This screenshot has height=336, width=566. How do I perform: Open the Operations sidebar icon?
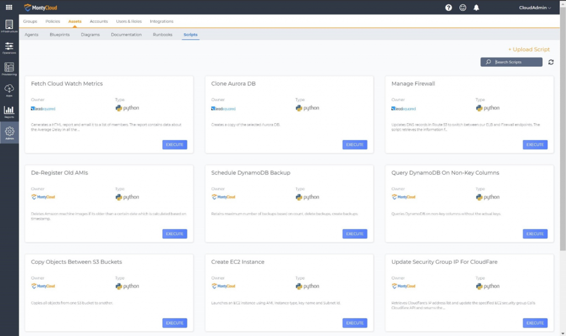tap(9, 48)
